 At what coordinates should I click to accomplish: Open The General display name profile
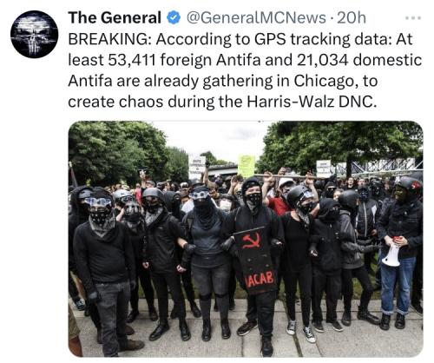point(115,17)
